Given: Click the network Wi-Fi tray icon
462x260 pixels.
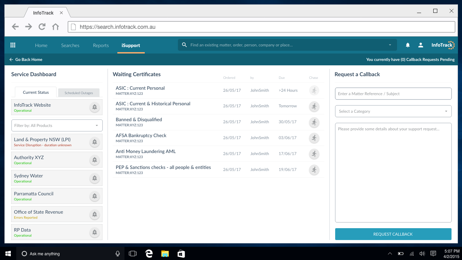Looking at the screenshot, I should click(412, 254).
